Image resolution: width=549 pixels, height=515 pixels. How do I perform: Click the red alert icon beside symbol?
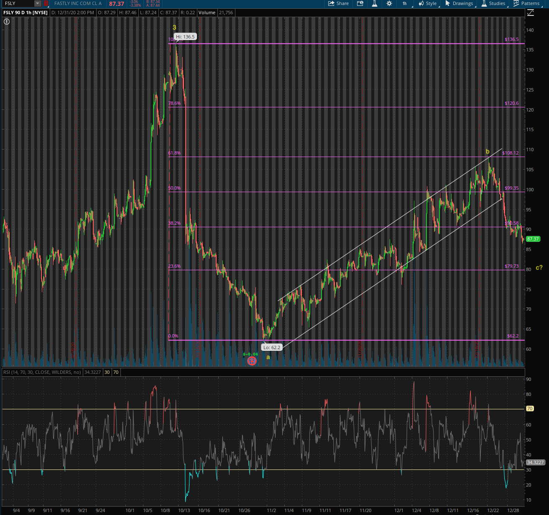[x=46, y=3]
